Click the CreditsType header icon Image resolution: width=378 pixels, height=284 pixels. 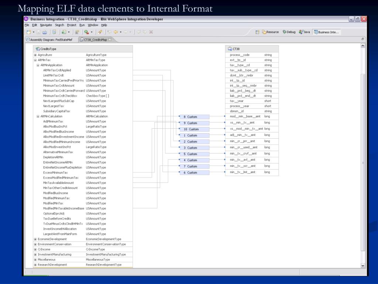click(38, 49)
